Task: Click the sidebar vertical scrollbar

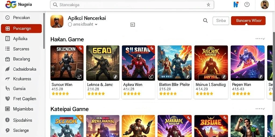Action: (x=44, y=31)
